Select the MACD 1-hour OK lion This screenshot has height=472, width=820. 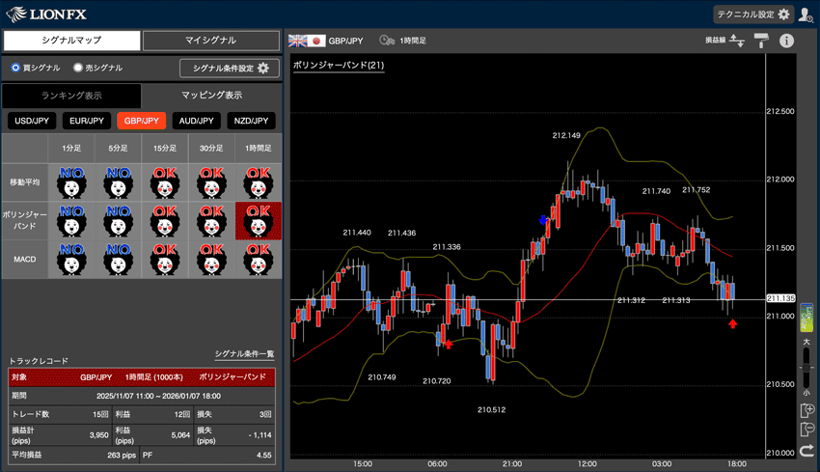point(259,259)
